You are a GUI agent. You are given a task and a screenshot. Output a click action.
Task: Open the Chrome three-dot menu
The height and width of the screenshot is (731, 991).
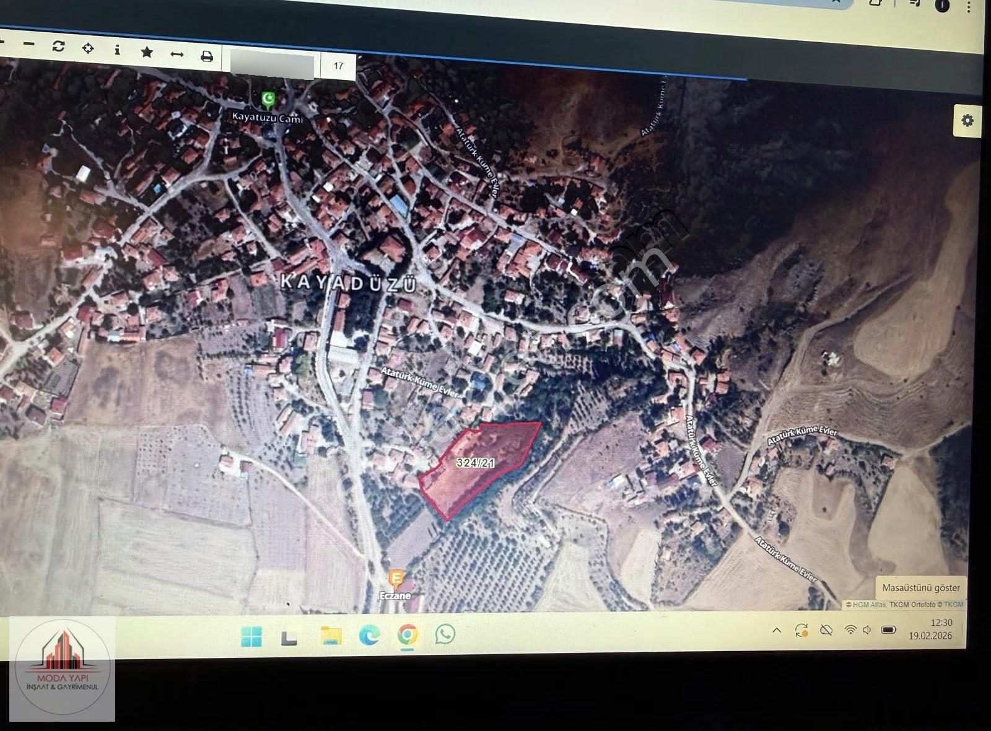(969, 6)
